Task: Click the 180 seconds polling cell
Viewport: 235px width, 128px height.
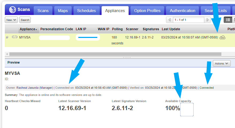Action: (117, 40)
